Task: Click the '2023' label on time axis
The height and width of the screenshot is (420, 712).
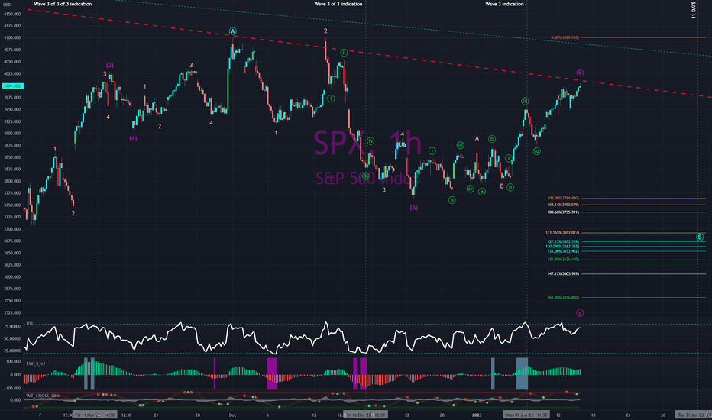Action: [x=477, y=415]
